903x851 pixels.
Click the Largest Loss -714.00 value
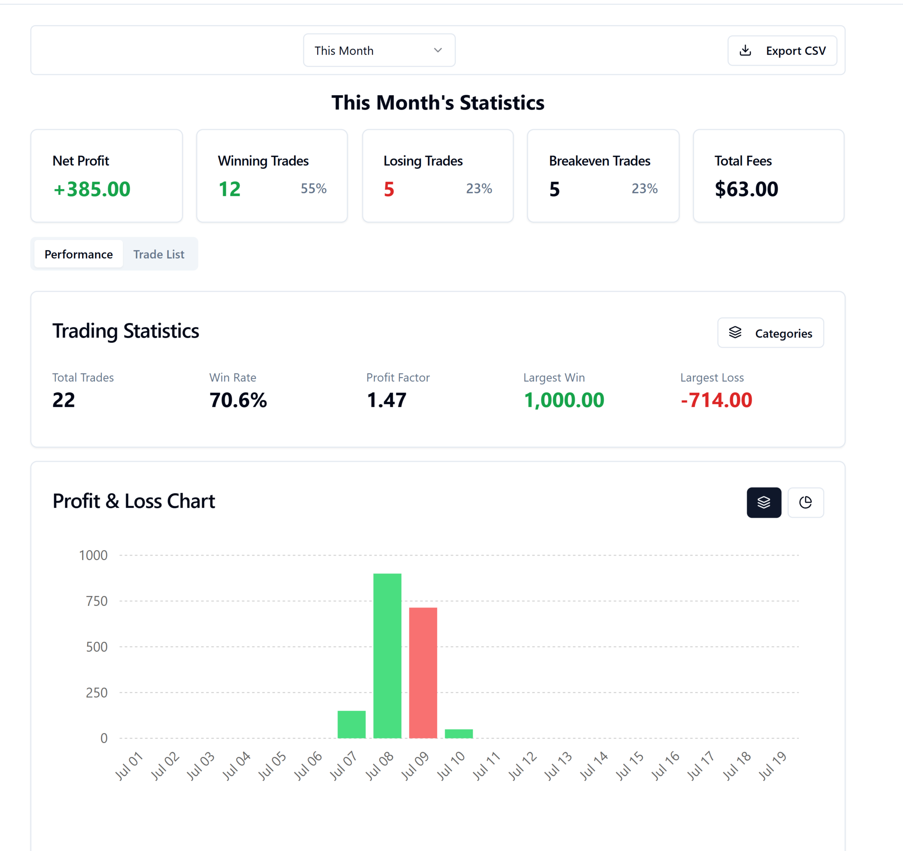716,400
